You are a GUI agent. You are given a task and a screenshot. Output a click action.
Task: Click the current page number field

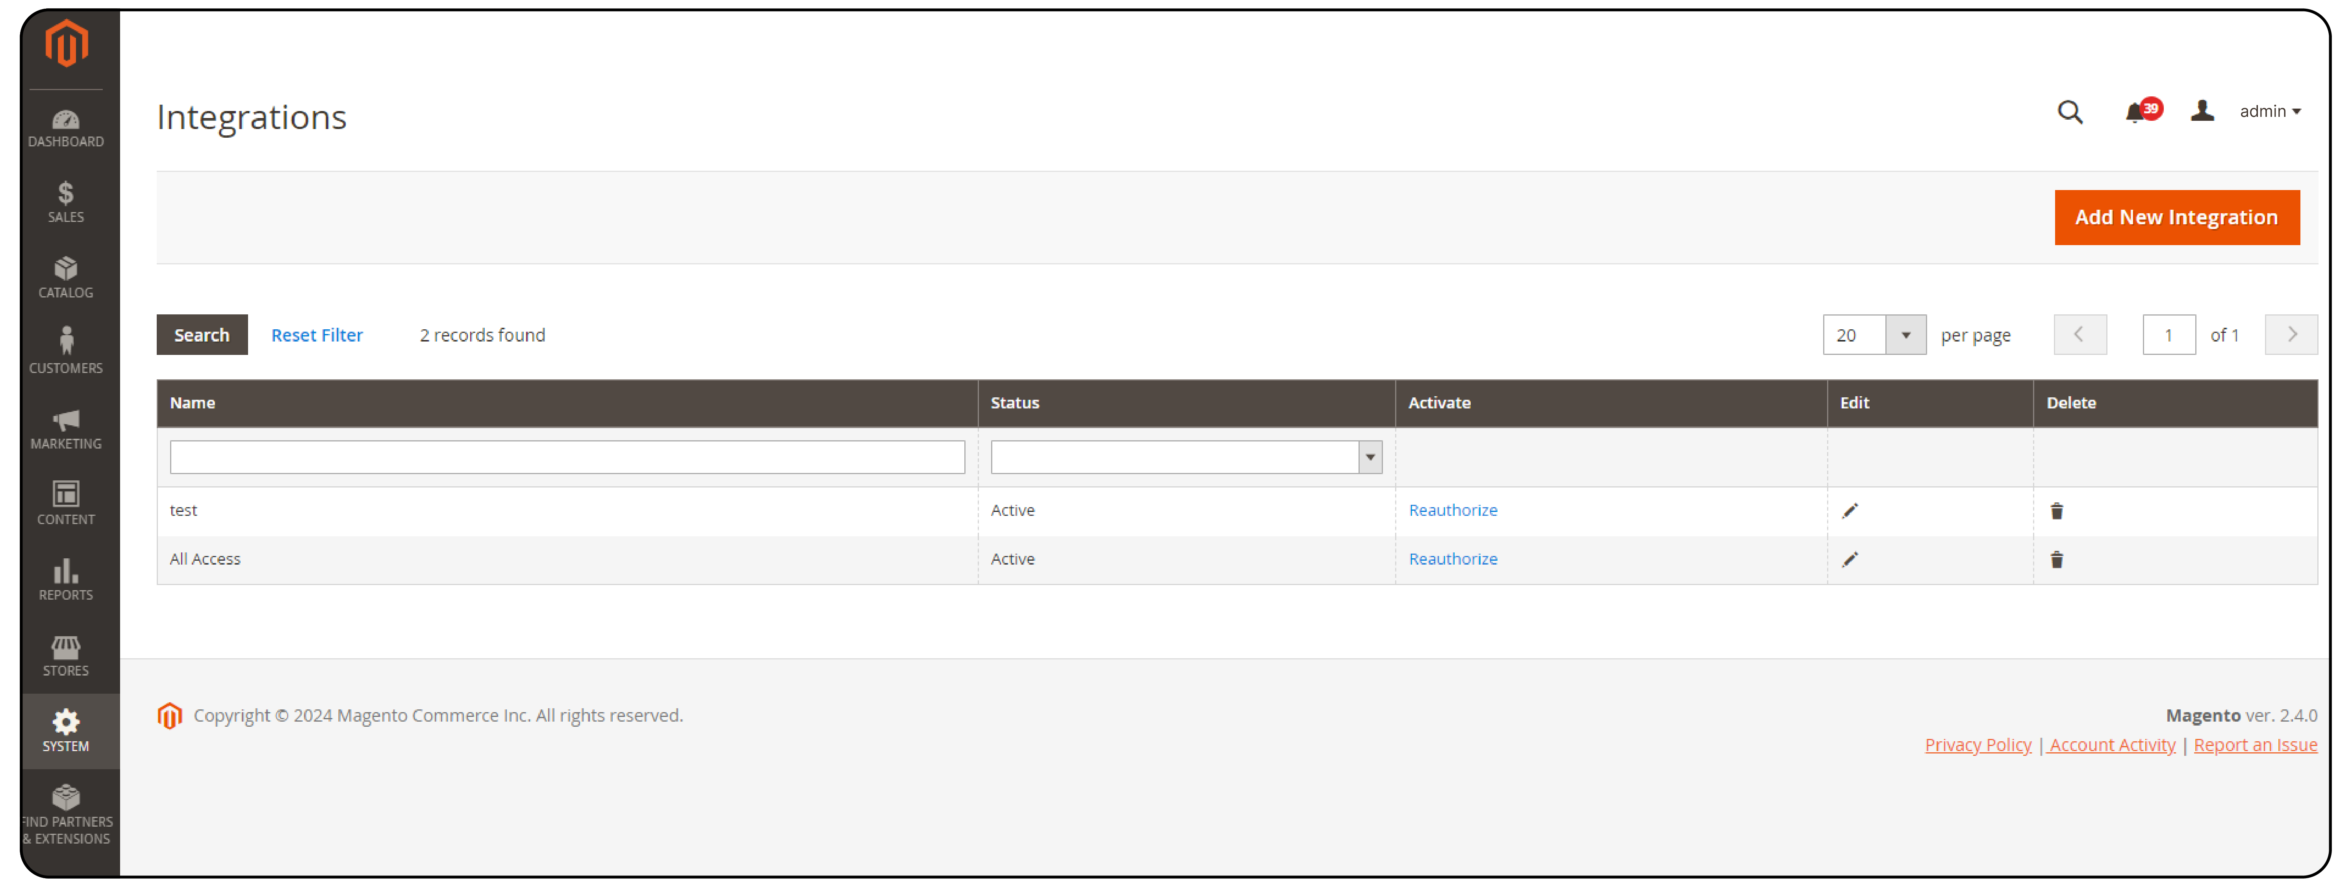pos(2169,335)
